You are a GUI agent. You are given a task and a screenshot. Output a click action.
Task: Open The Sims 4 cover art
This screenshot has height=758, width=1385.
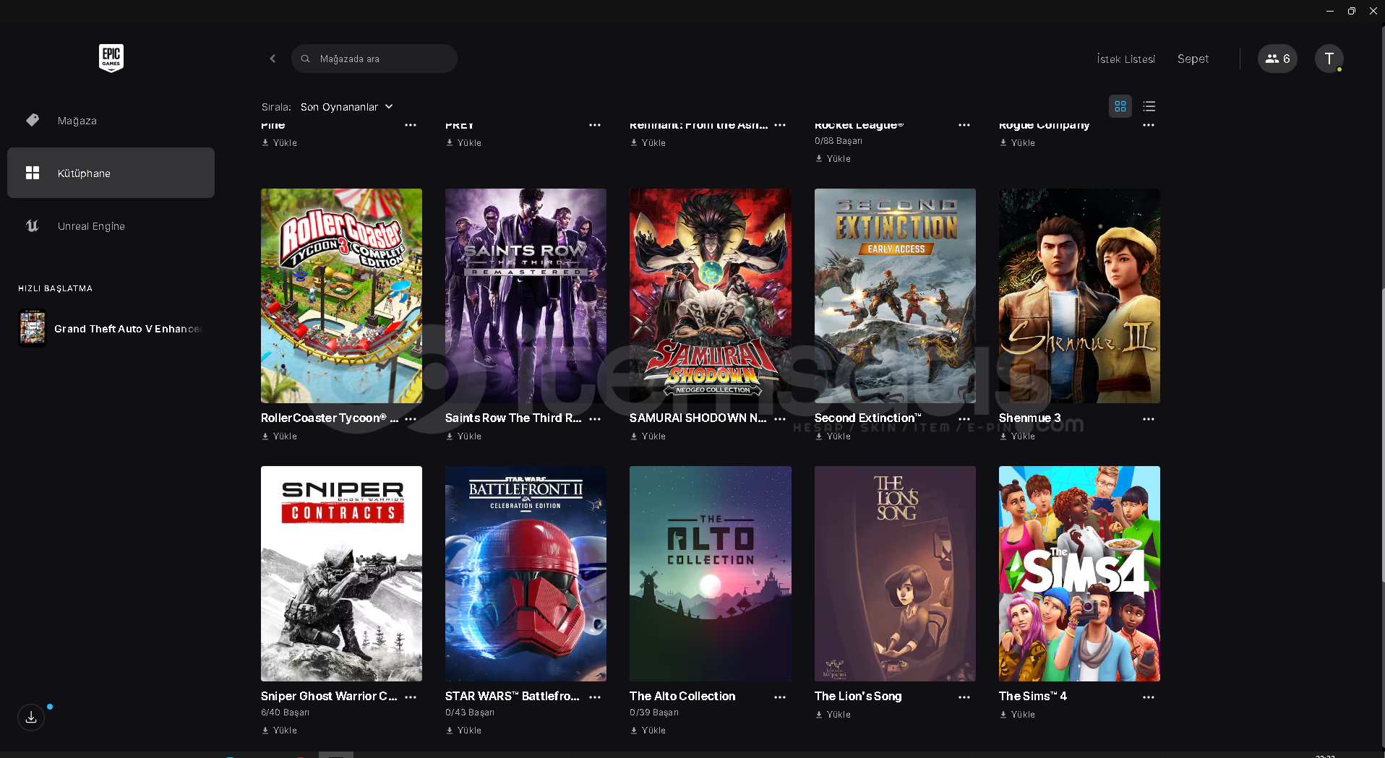pyautogui.click(x=1079, y=574)
